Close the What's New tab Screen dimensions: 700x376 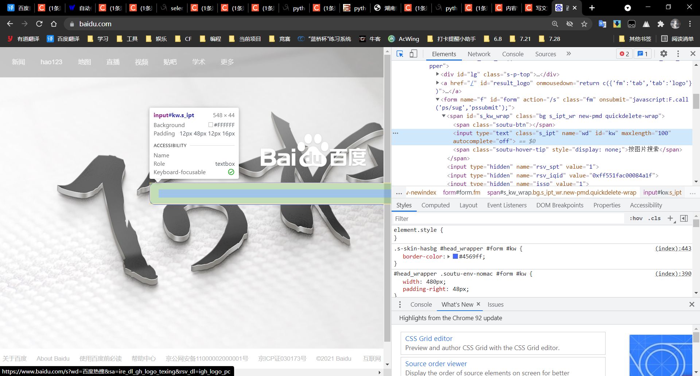pos(478,304)
